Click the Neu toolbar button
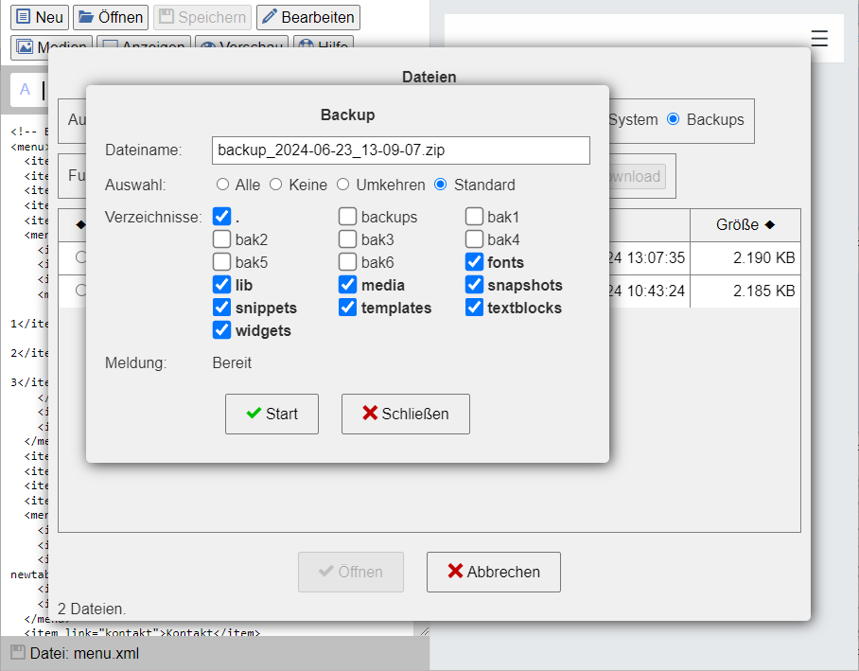This screenshot has height=671, width=859. click(x=40, y=17)
